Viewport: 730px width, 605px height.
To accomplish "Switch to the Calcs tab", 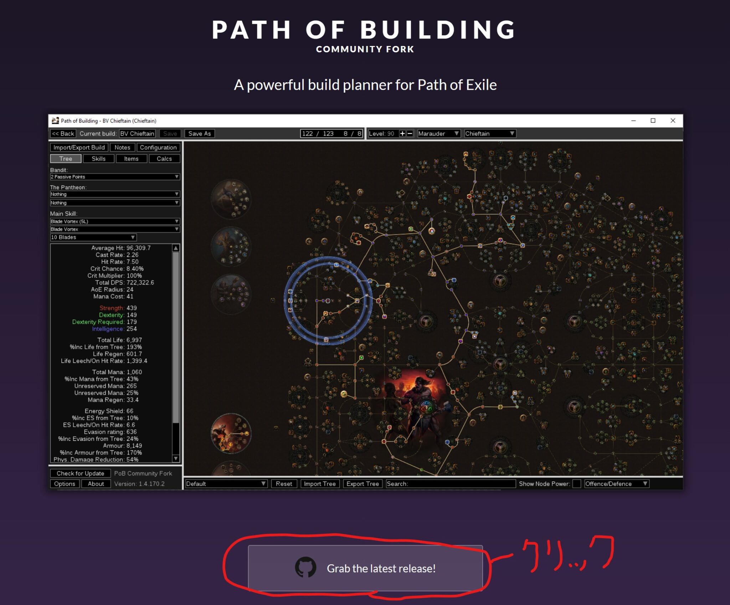I will pyautogui.click(x=164, y=159).
